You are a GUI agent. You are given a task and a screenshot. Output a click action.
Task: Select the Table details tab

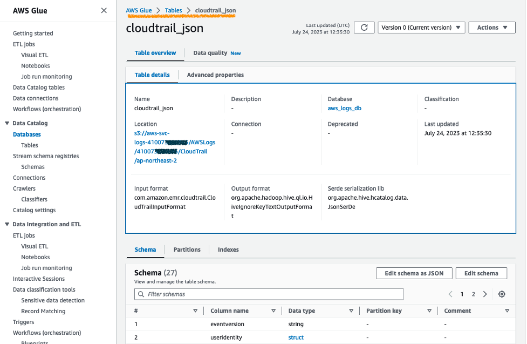point(152,75)
